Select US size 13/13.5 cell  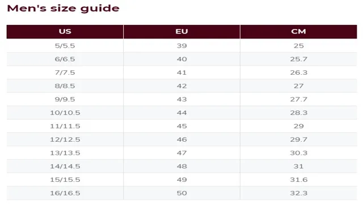point(65,153)
